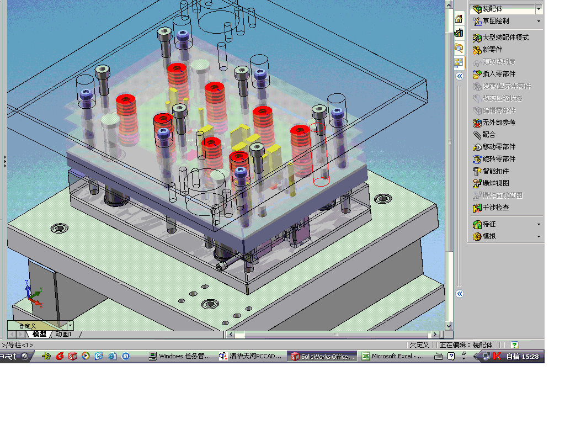
Task: Click the tab scroll left arrow beside 模型
Action: (12, 335)
